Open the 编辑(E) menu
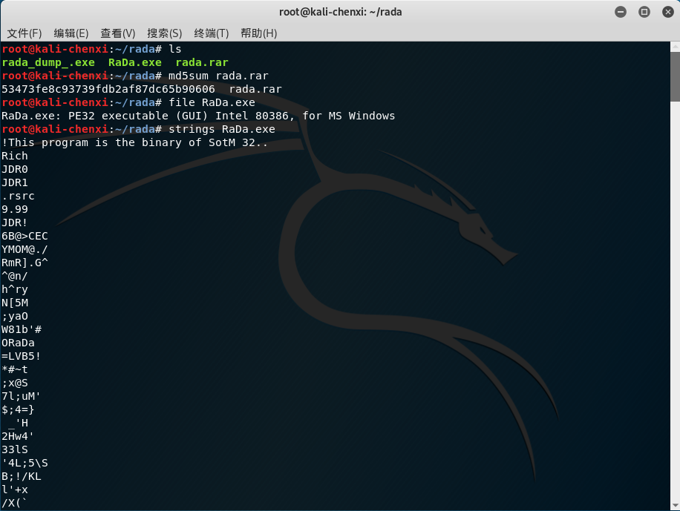The height and width of the screenshot is (511, 680). pyautogui.click(x=71, y=33)
